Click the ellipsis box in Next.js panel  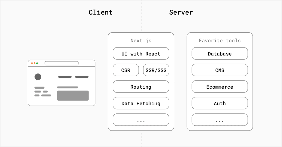coord(141,120)
